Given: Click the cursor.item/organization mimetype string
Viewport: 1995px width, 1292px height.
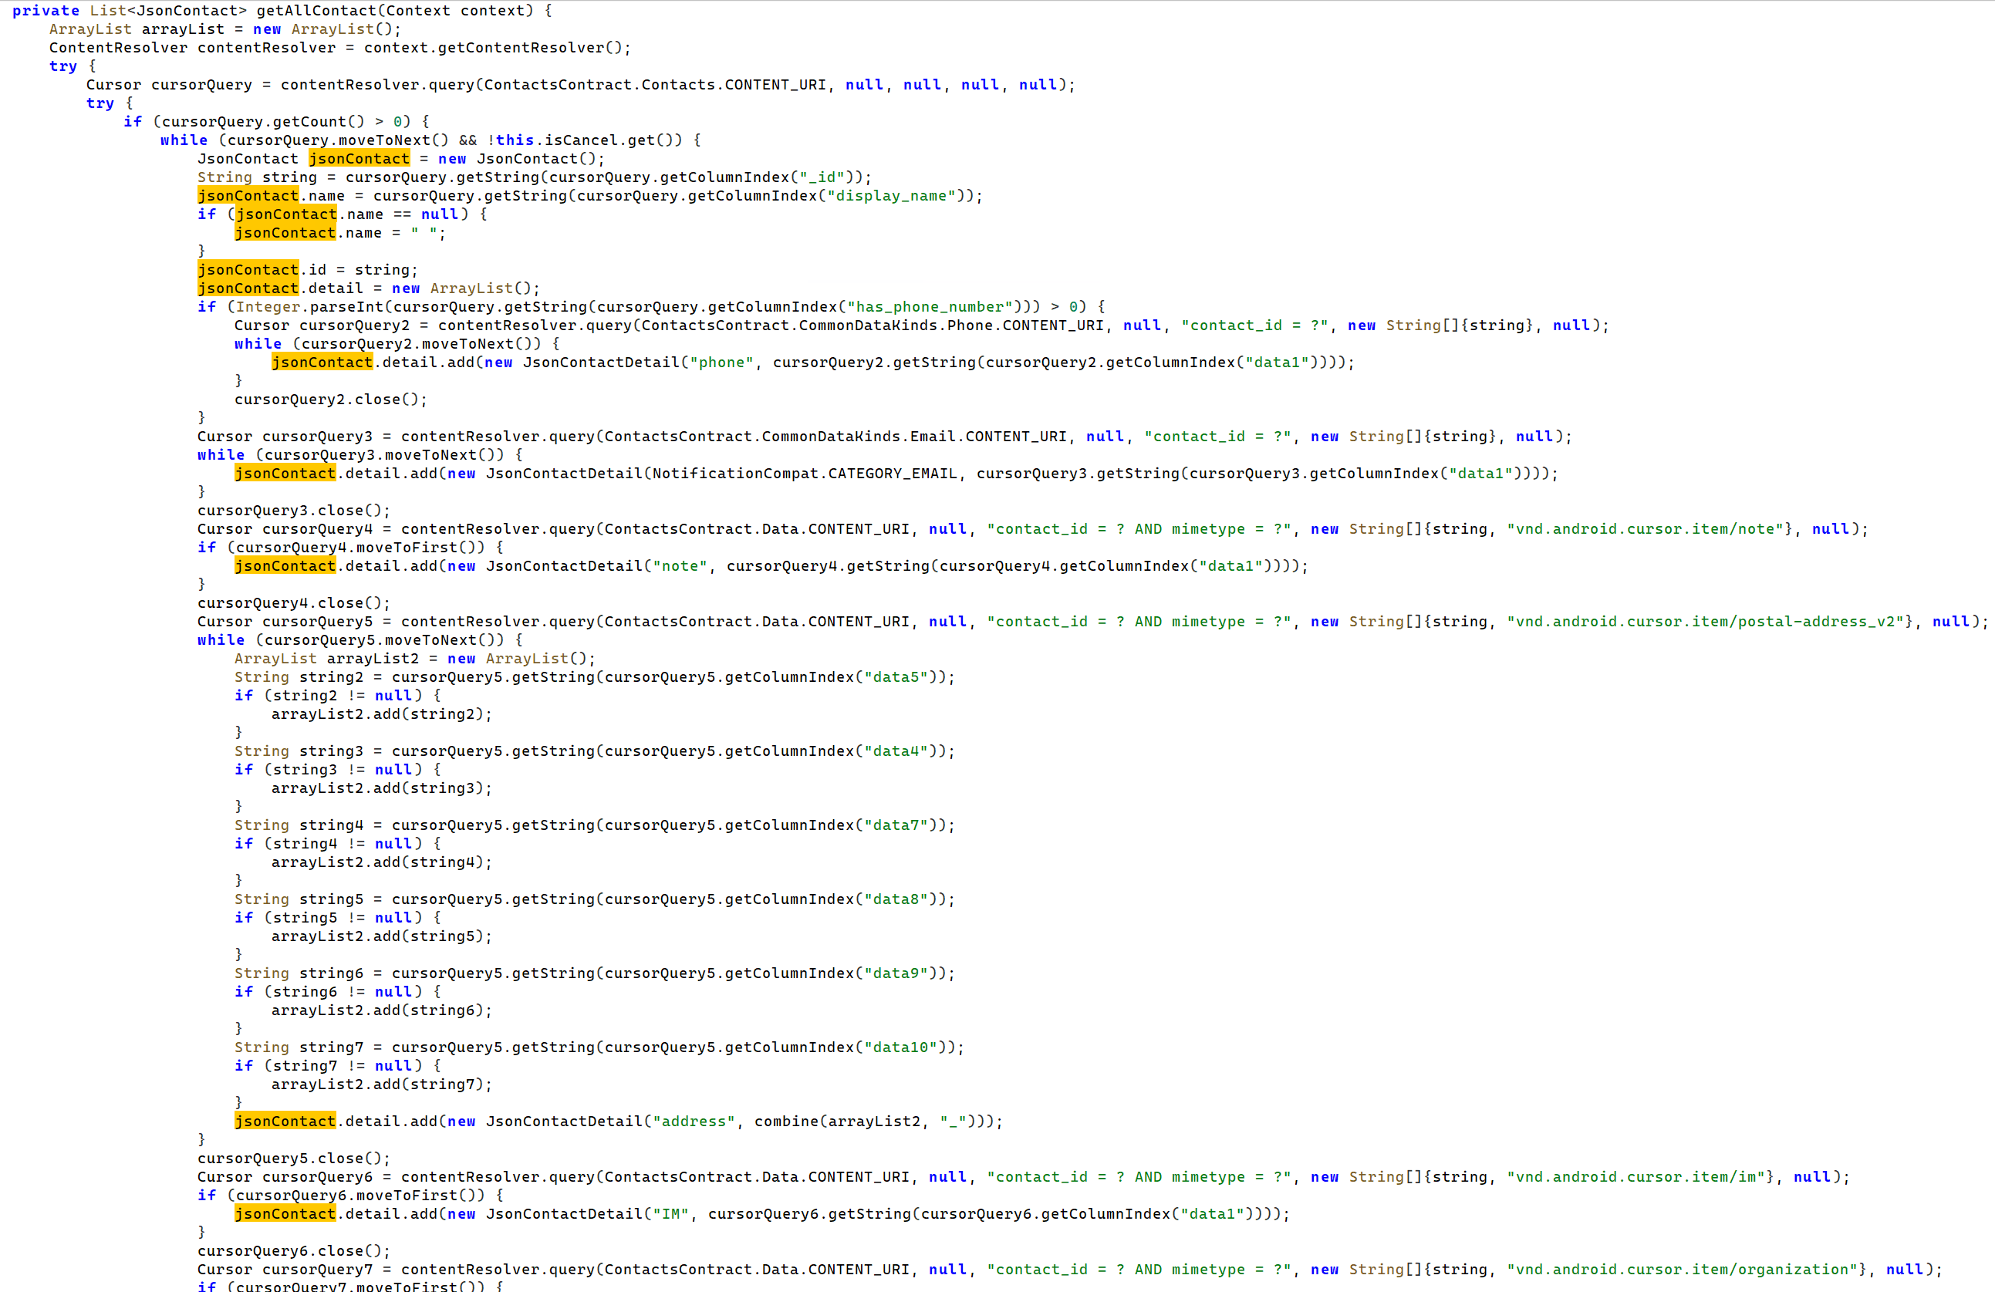Looking at the screenshot, I should (1683, 1270).
